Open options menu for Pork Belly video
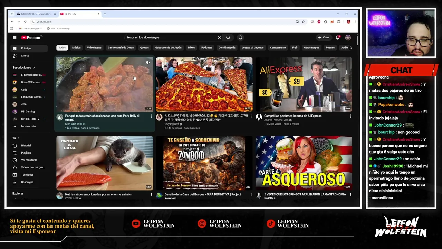The width and height of the screenshot is (442, 249). [151, 116]
